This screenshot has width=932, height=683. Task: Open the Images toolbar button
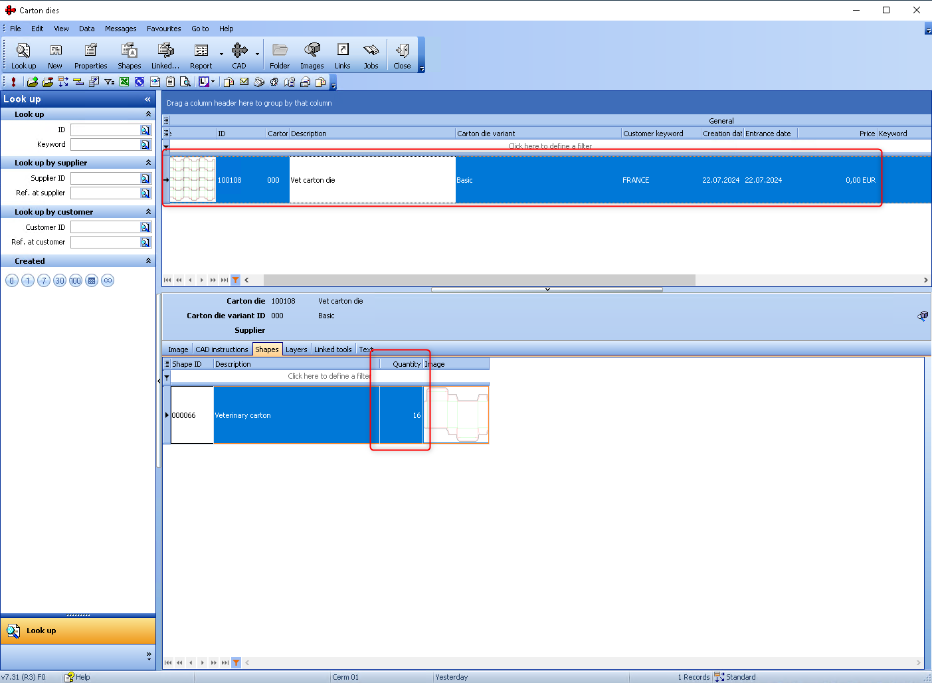(312, 56)
